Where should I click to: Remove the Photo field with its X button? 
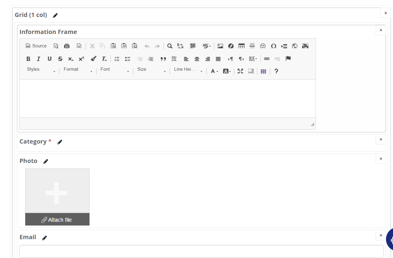pos(381,159)
